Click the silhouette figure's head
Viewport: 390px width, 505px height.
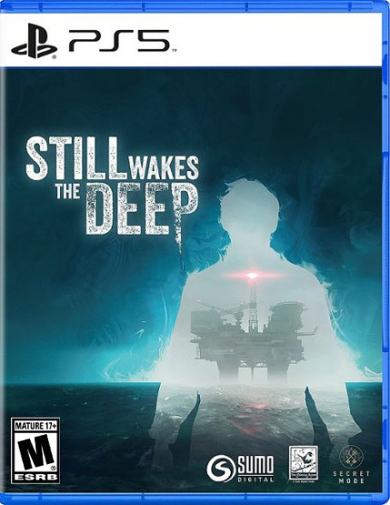click(250, 210)
